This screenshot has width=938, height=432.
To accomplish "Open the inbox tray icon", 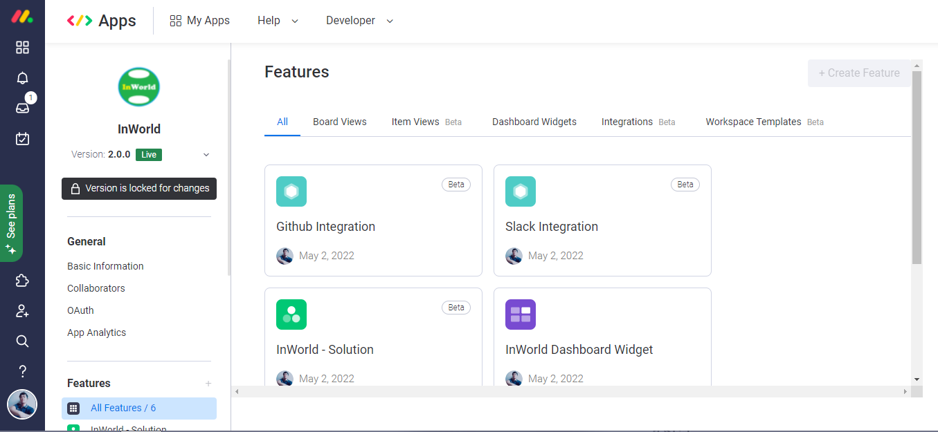I will pyautogui.click(x=22, y=108).
